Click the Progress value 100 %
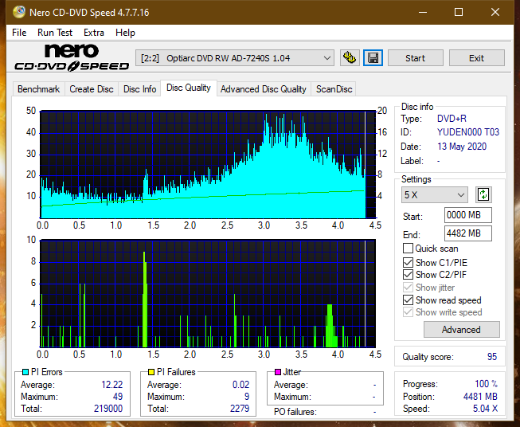Image resolution: width=520 pixels, height=427 pixels. pyautogui.click(x=487, y=383)
